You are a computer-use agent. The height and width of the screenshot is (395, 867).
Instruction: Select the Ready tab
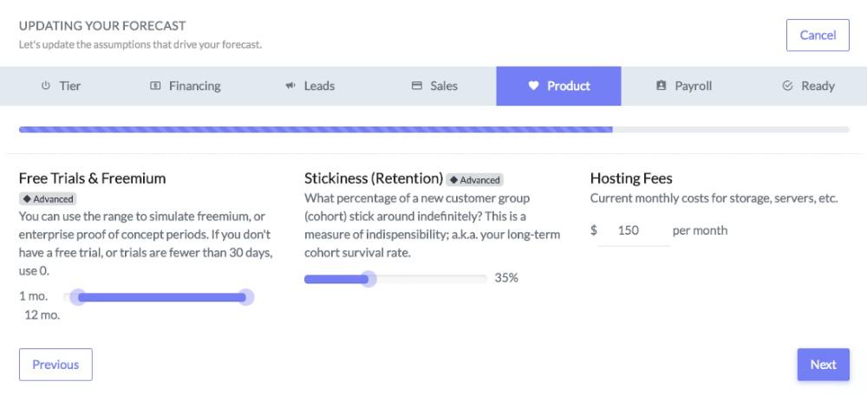click(808, 86)
